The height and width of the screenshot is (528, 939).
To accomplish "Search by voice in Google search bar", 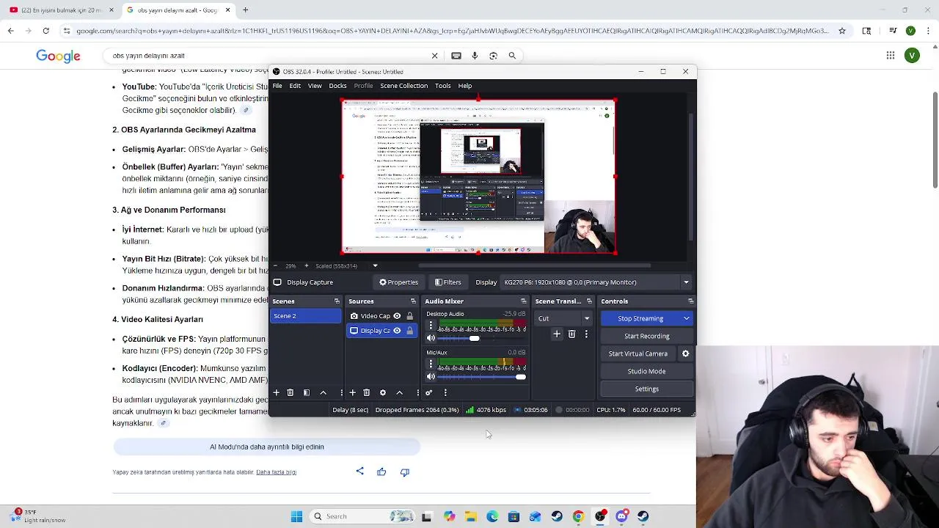I will pos(475,56).
